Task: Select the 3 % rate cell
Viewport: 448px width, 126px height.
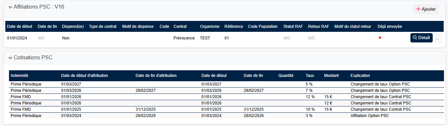Action: (309, 116)
